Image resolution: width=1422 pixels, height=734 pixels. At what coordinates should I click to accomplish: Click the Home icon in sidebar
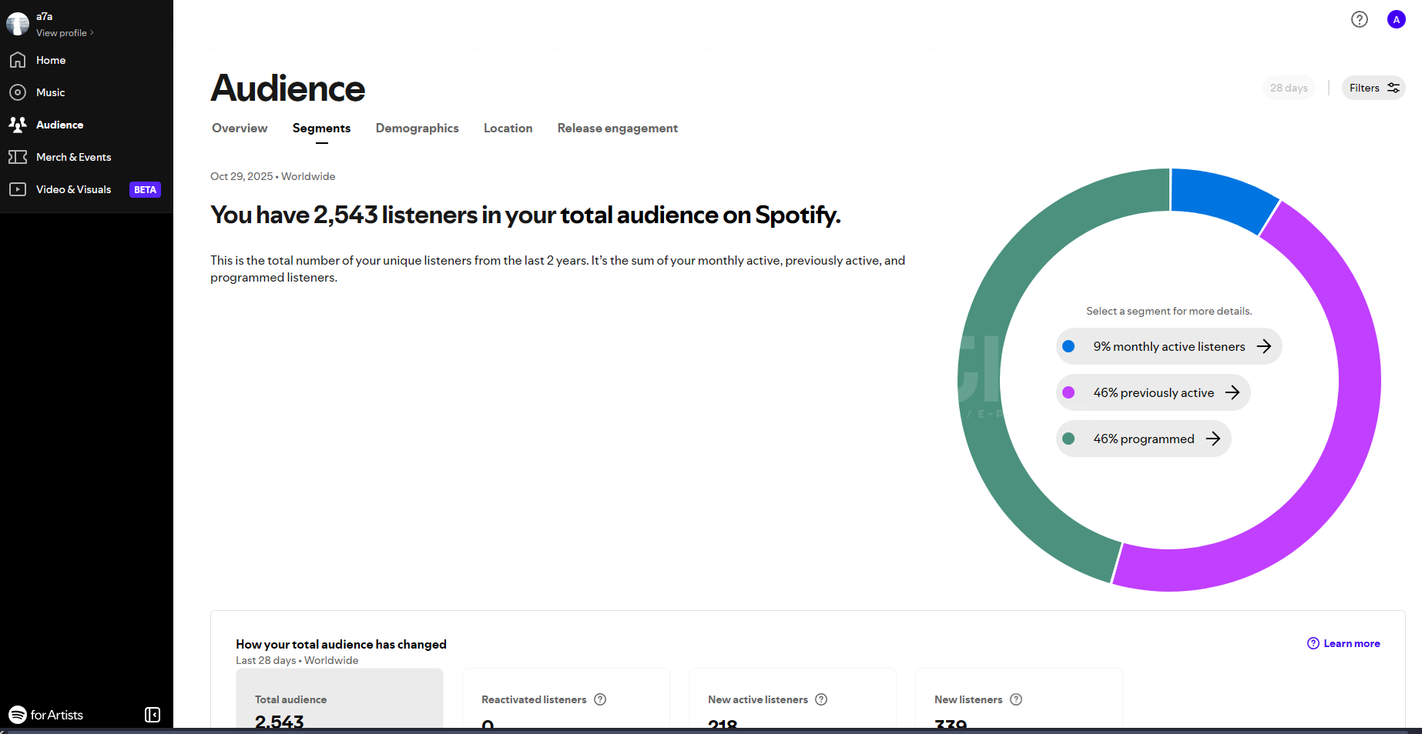point(18,60)
